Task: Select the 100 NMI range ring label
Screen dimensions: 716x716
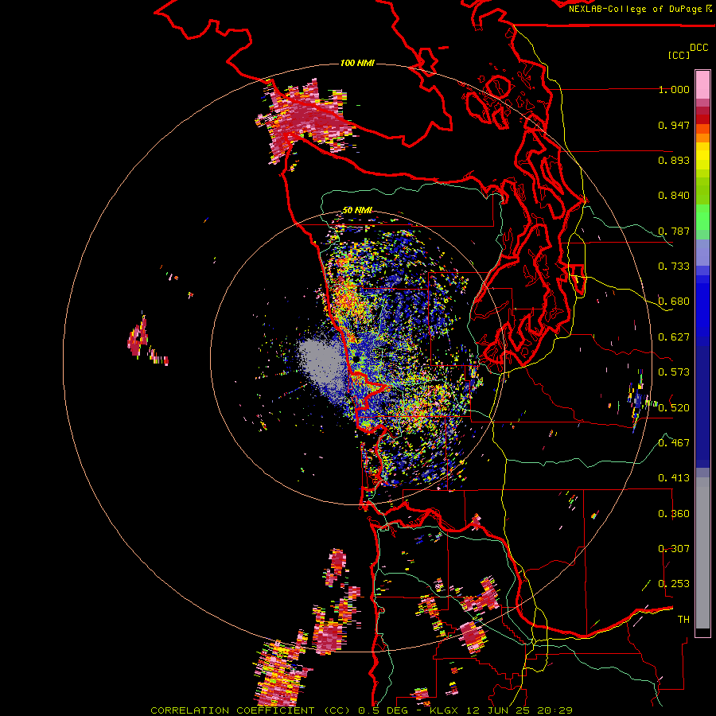Action: 357,63
